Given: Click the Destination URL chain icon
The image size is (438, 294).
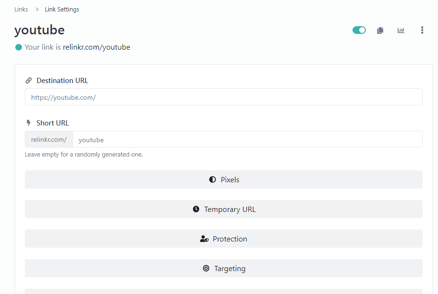Looking at the screenshot, I should pos(29,81).
